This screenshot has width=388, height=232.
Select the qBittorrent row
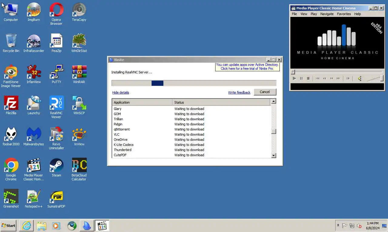tap(191, 129)
